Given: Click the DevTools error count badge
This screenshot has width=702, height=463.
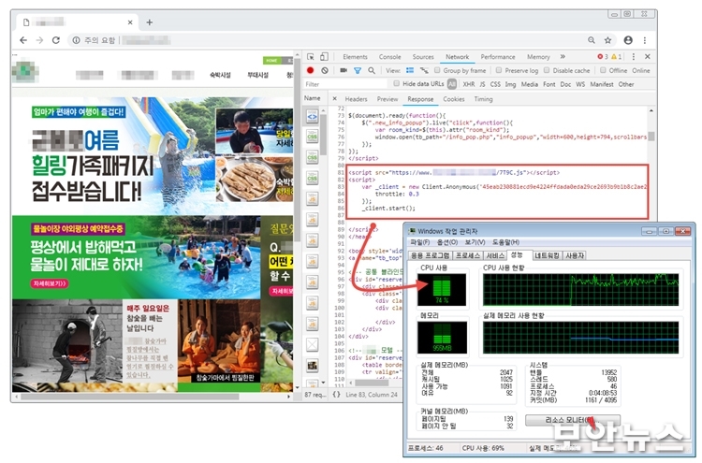Looking at the screenshot, I should (602, 57).
